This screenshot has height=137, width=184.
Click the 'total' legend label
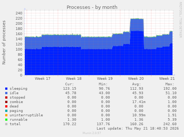coord(15,124)
